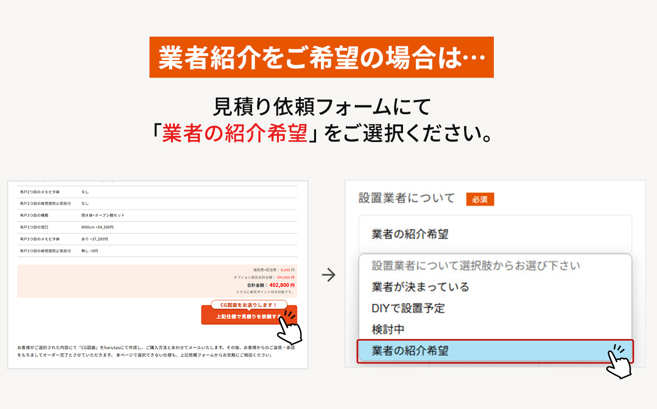657x409 pixels.
Task: Click the orange 必須 required badge
Action: [480, 200]
